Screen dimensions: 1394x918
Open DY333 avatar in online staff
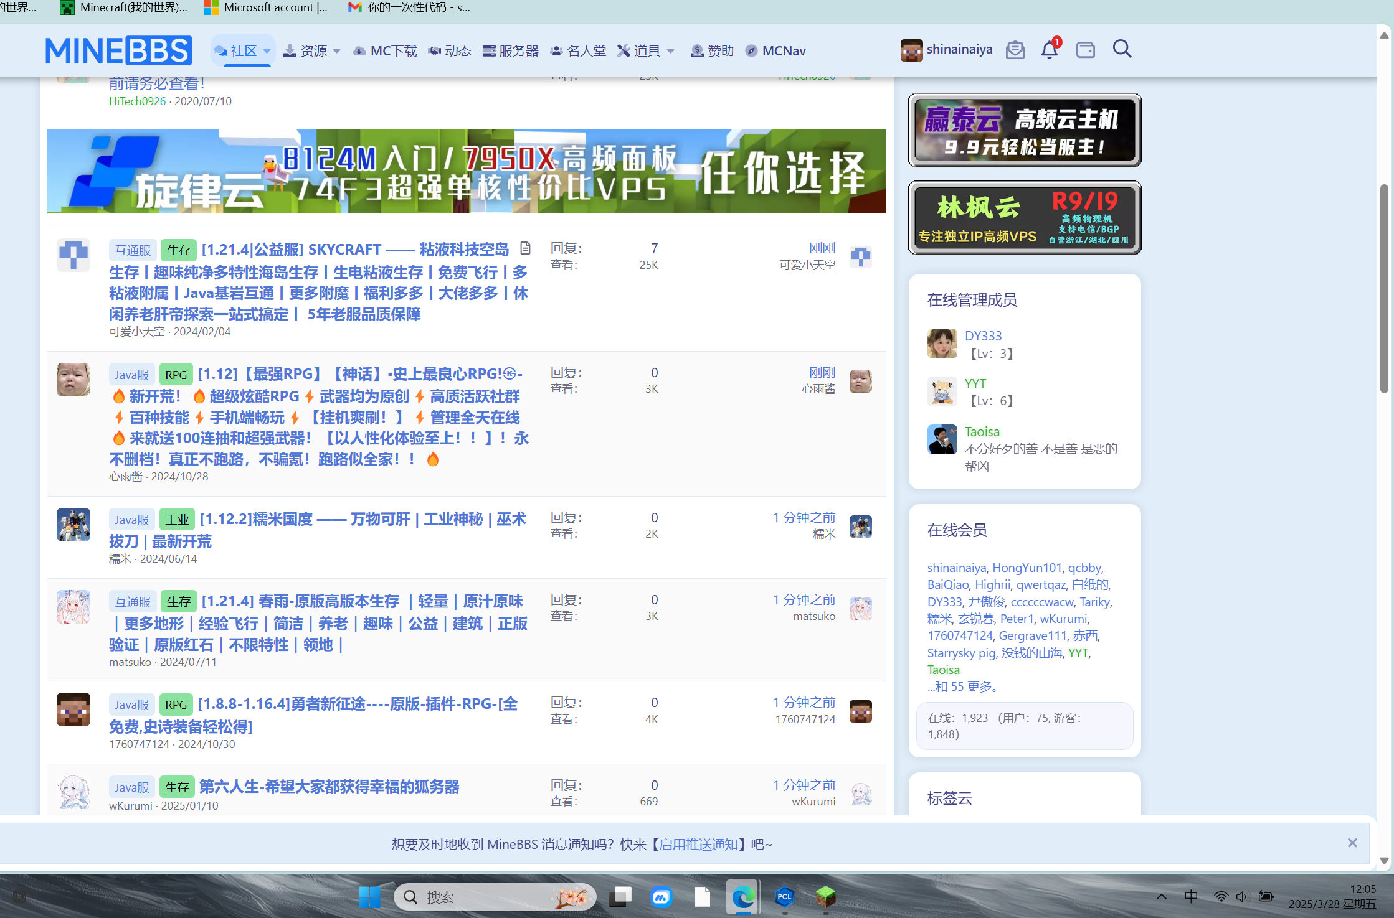(942, 344)
